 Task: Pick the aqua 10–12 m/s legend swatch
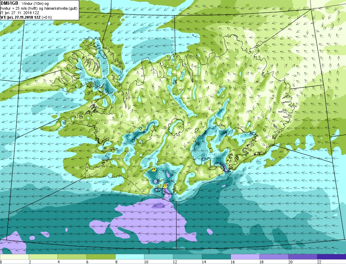(159, 257)
